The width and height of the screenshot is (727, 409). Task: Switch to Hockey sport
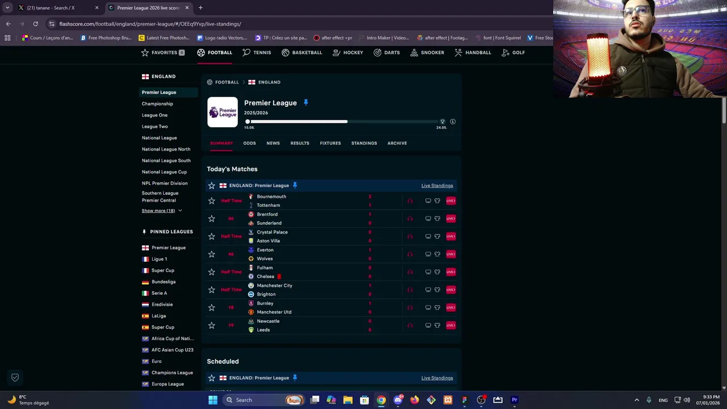[x=348, y=52]
